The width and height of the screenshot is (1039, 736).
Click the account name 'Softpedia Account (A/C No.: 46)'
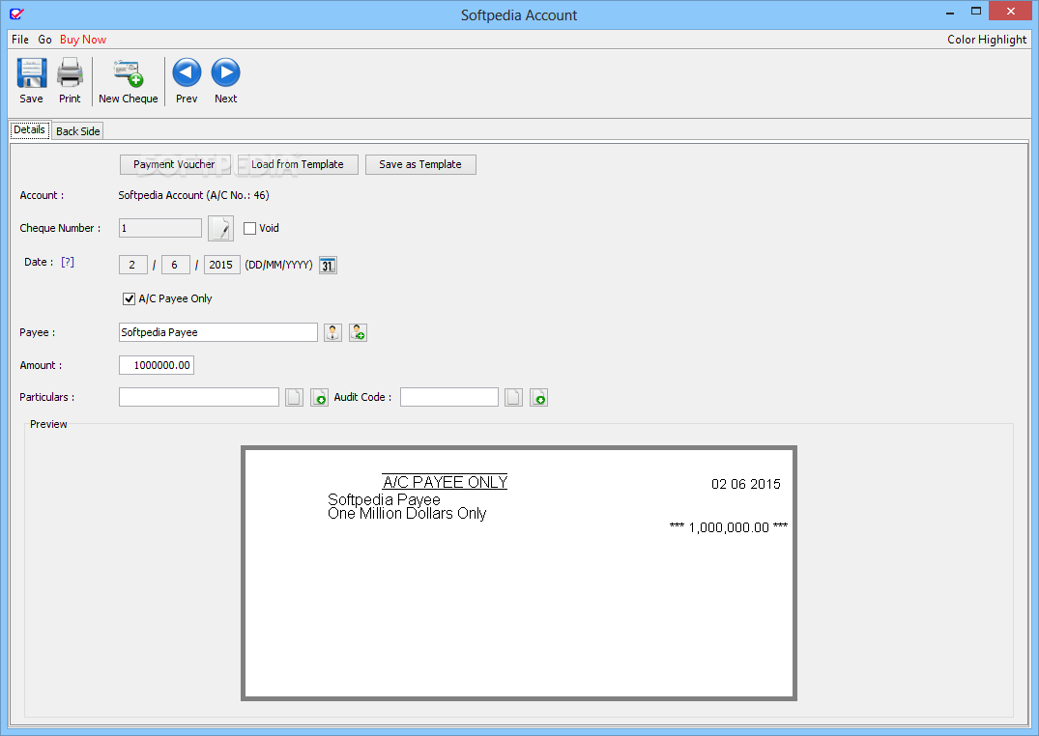193,195
